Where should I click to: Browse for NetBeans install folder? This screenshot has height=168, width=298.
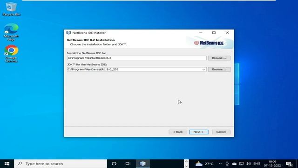[219, 58]
